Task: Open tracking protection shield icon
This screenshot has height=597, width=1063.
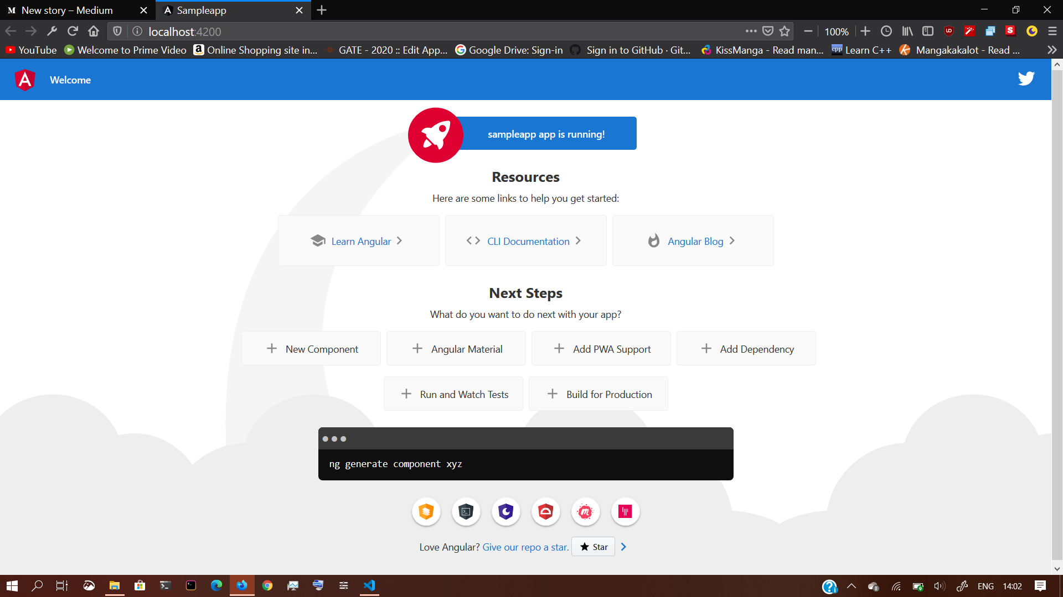Action: 117,32
